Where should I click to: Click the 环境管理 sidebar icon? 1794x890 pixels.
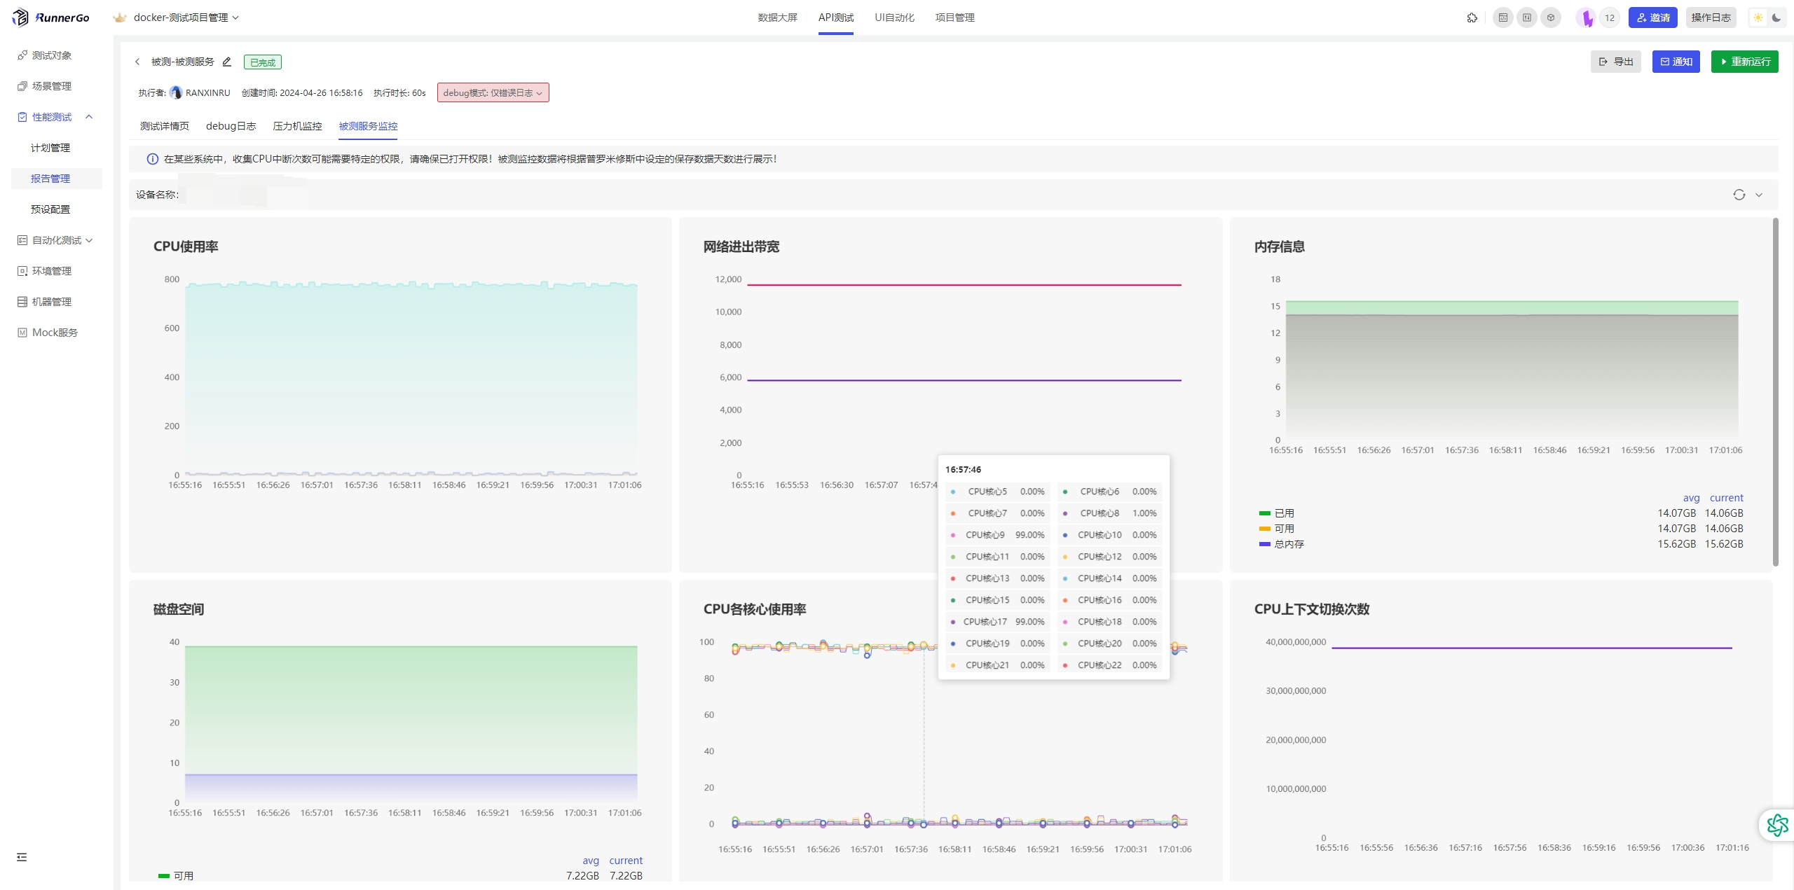point(22,271)
